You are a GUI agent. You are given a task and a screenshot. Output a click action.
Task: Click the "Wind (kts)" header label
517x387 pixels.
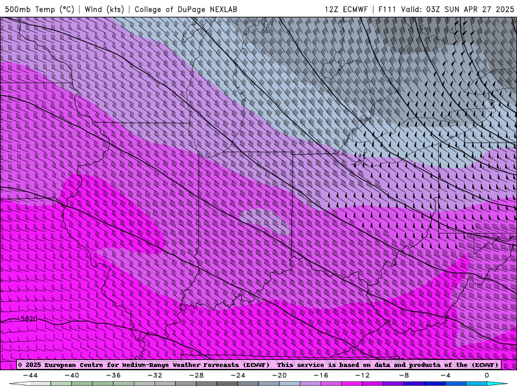pos(104,9)
